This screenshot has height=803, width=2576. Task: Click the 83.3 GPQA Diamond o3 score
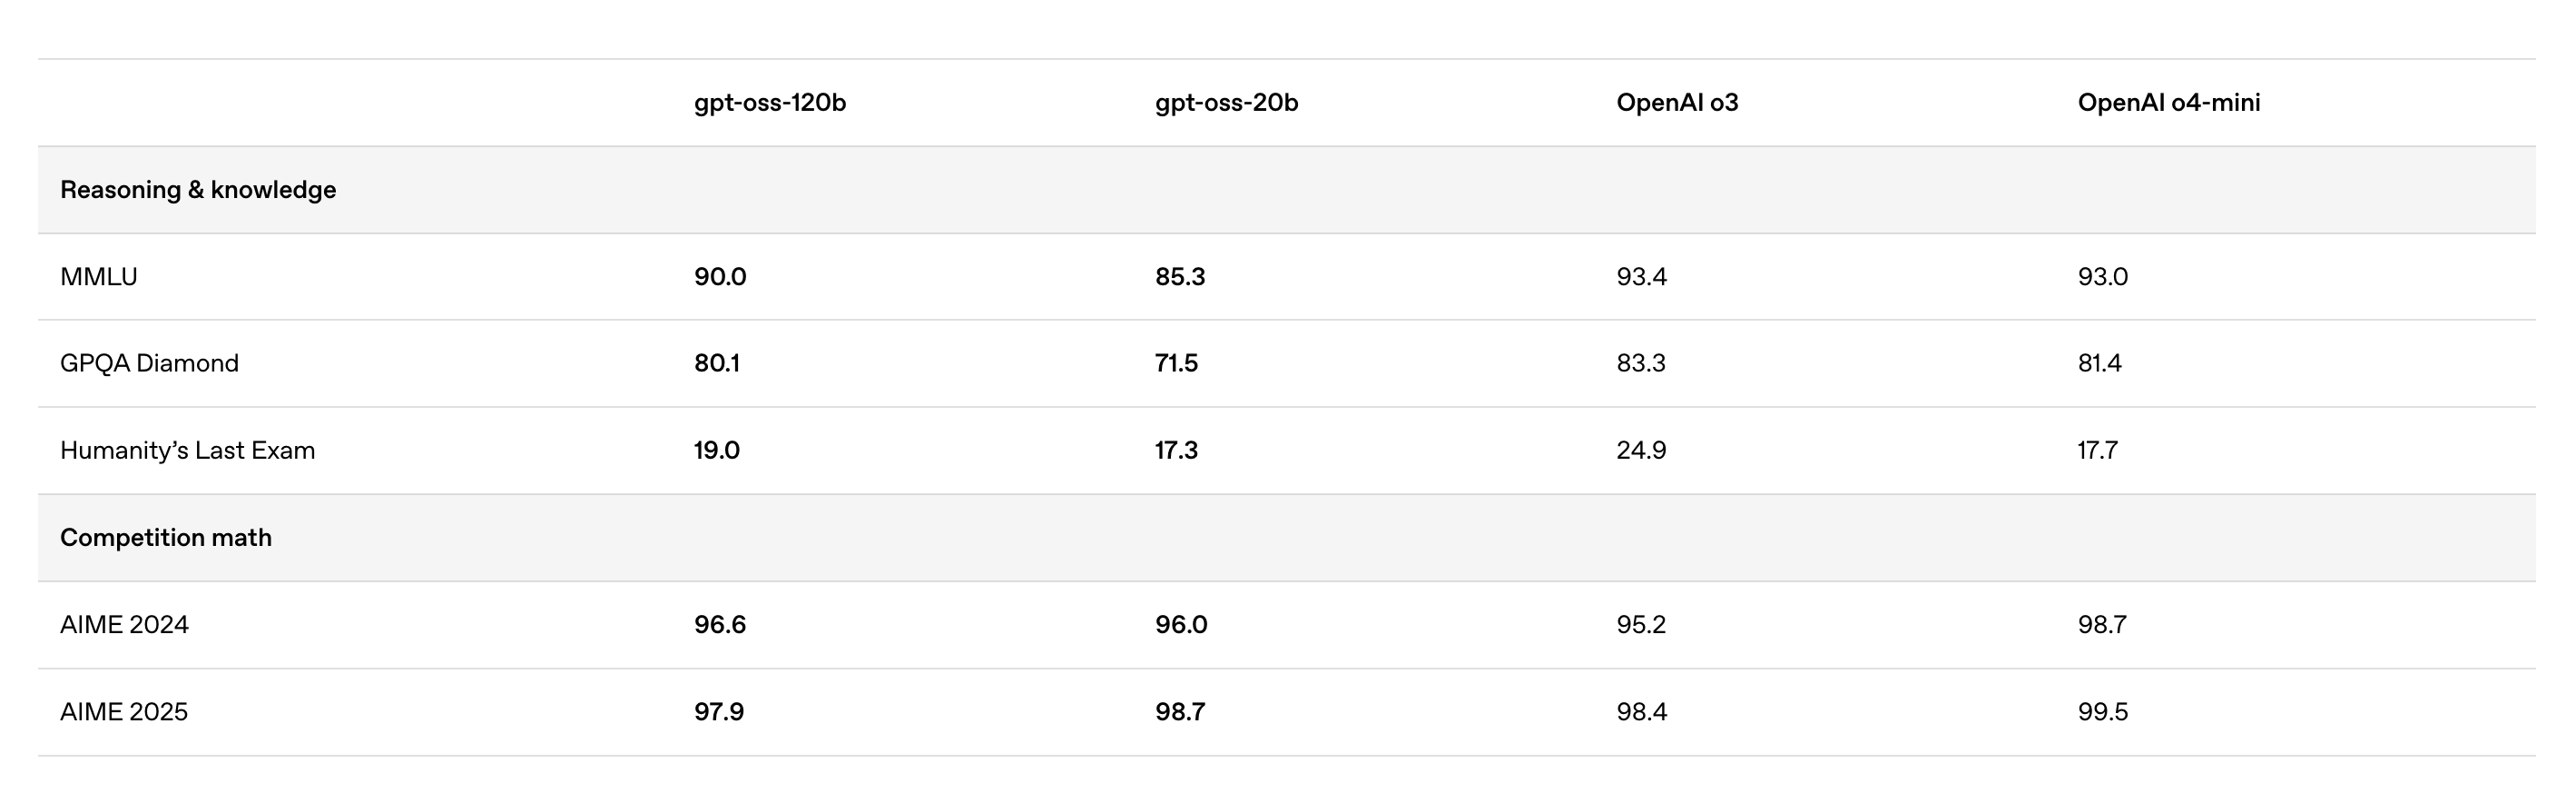1641,363
